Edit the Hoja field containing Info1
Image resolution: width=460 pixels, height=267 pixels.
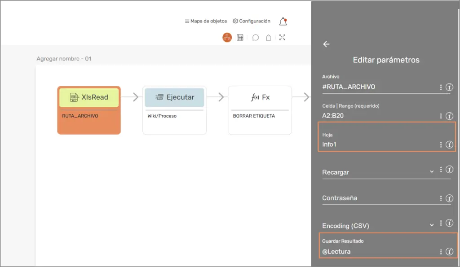377,145
